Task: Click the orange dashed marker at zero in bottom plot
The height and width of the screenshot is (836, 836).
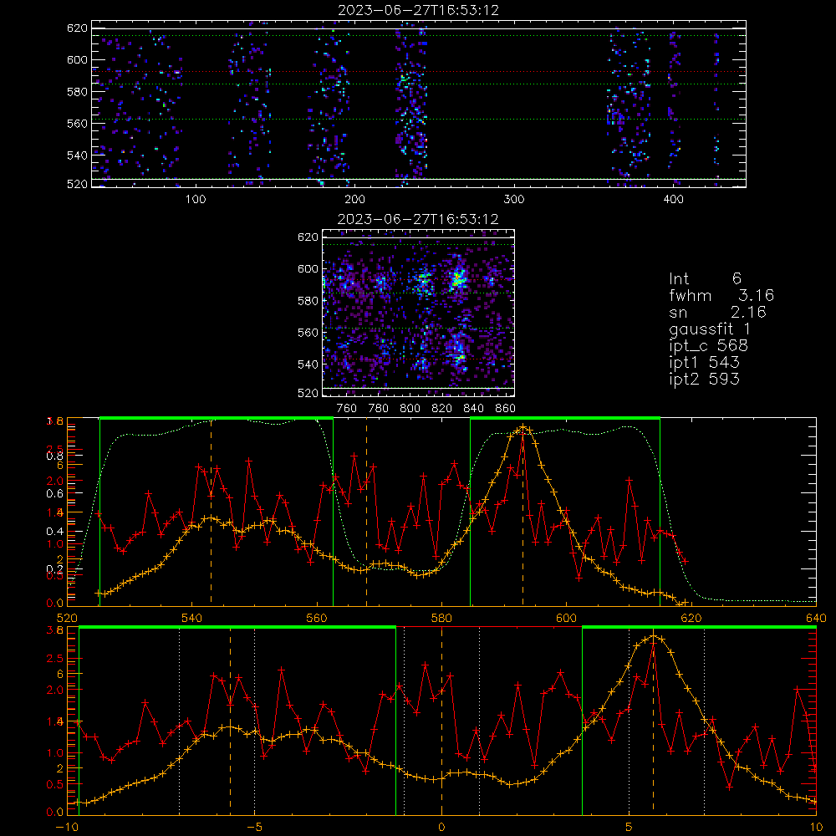Action: pyautogui.click(x=441, y=721)
